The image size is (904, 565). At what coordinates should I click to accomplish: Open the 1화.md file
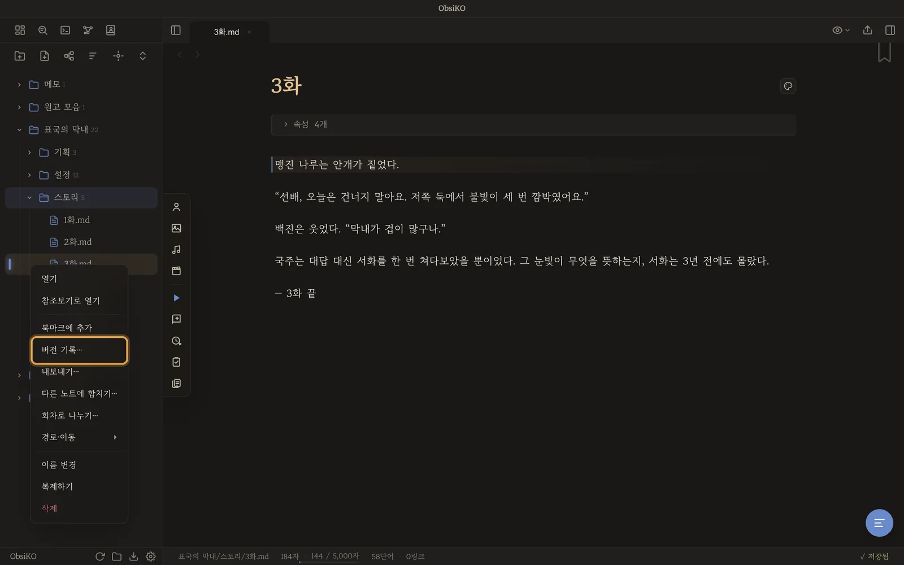click(x=81, y=220)
